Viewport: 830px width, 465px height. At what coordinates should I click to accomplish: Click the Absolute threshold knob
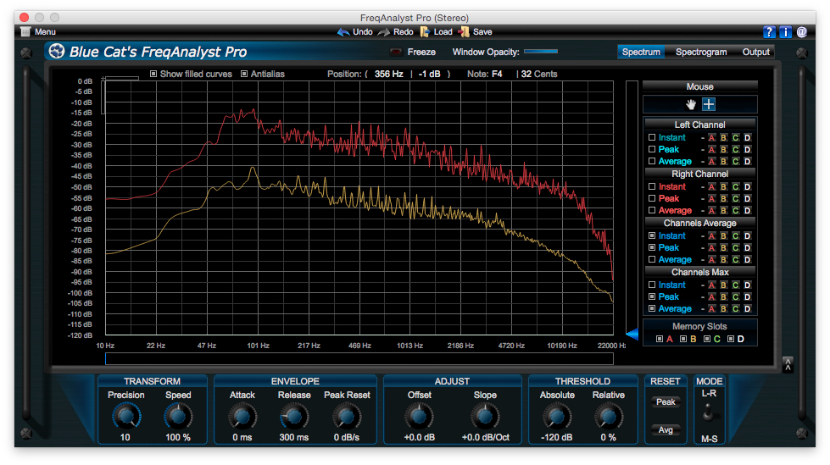click(557, 417)
